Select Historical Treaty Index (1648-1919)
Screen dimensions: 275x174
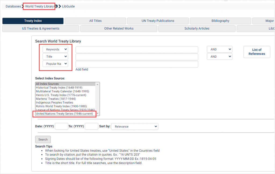pyautogui.click(x=66, y=88)
